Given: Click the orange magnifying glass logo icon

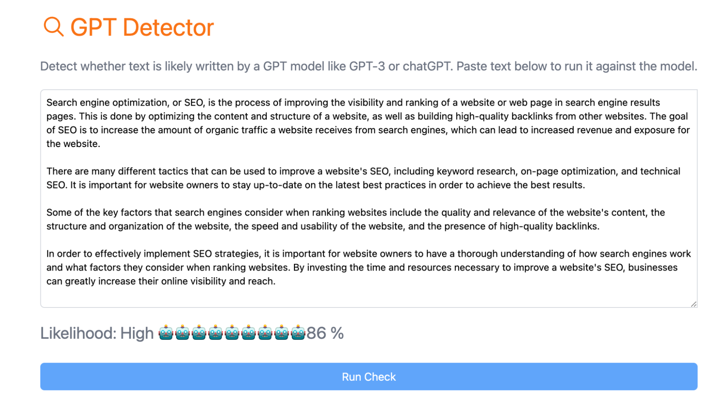Looking at the screenshot, I should (53, 27).
